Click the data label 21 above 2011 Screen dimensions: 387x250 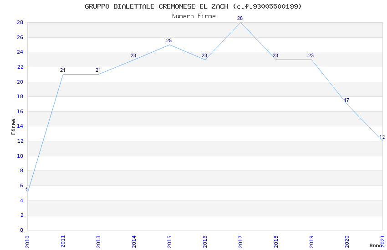(63, 70)
